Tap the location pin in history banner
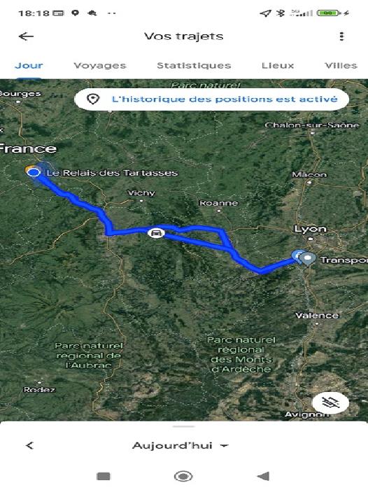The height and width of the screenshot is (490, 368). coord(93,99)
